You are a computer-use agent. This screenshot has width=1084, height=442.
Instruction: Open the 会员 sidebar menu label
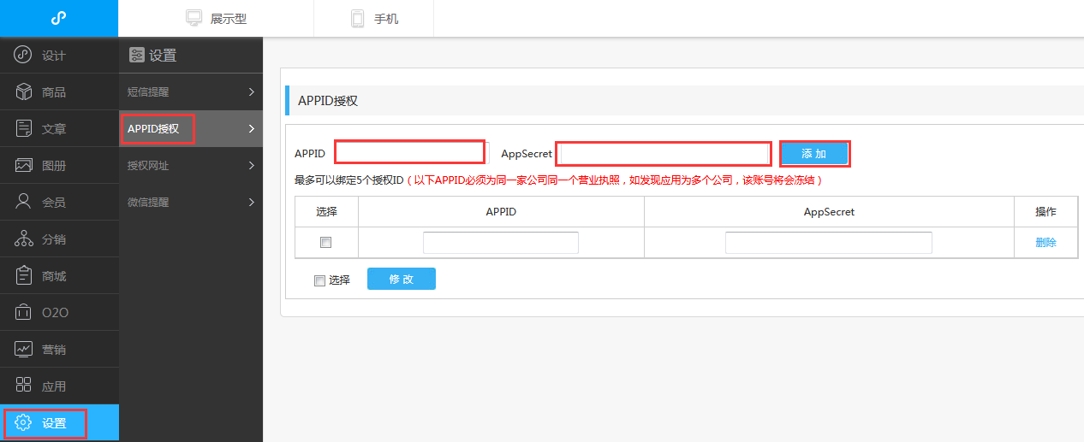[54, 203]
